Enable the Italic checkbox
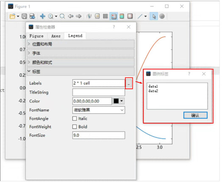 (75, 118)
